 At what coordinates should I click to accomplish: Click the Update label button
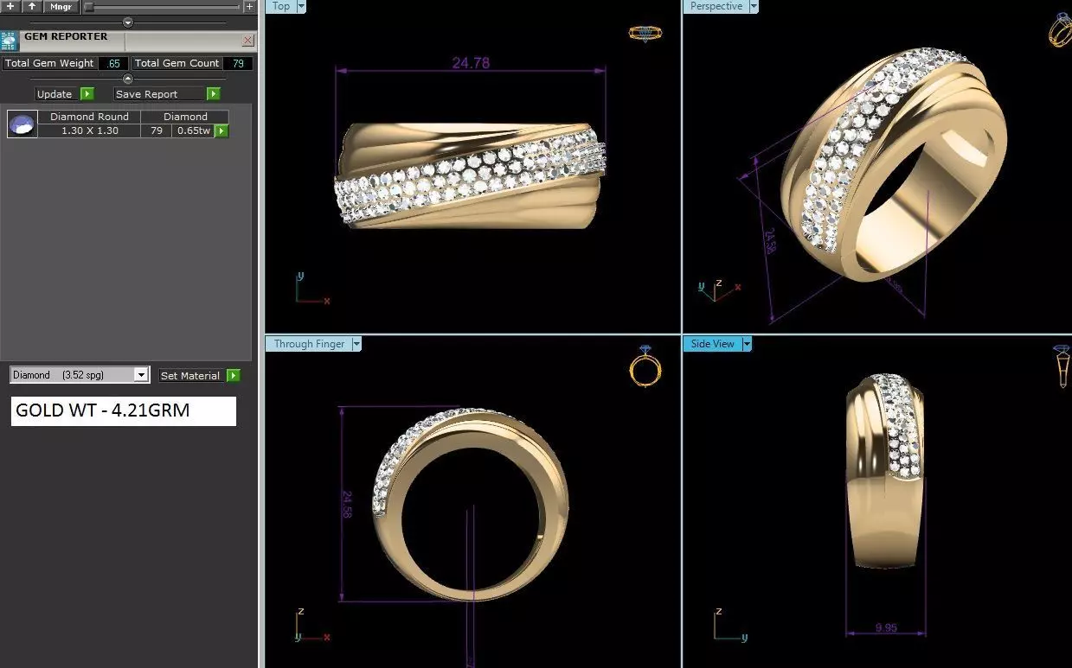tap(55, 94)
